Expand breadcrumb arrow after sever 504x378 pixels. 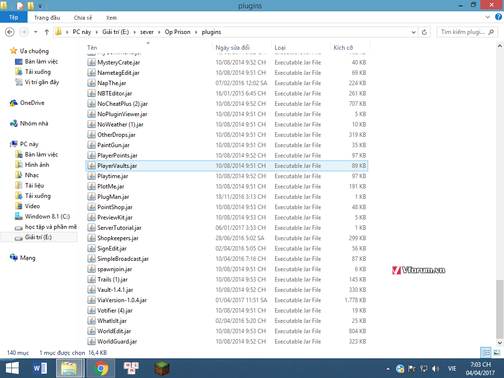tap(159, 32)
